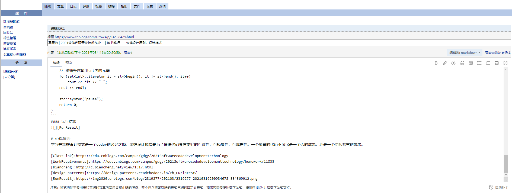The height and width of the screenshot is (193, 512).
Task: Click 添加新随笔 in the sidebar
Action: [11, 22]
